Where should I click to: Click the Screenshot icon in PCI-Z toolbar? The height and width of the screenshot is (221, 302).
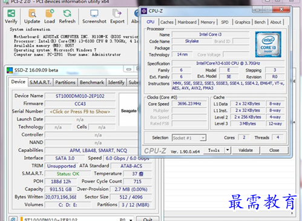pos(94,13)
